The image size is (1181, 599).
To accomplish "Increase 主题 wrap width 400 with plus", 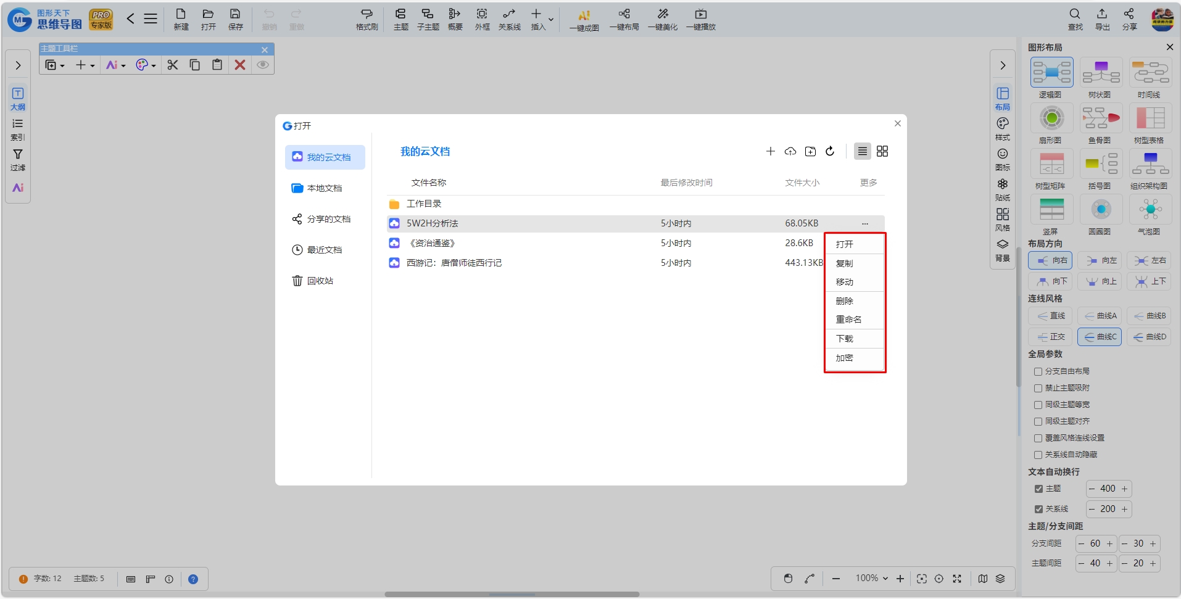I will point(1124,489).
